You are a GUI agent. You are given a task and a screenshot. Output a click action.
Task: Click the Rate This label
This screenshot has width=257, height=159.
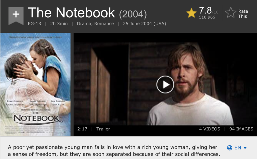tap(243, 14)
